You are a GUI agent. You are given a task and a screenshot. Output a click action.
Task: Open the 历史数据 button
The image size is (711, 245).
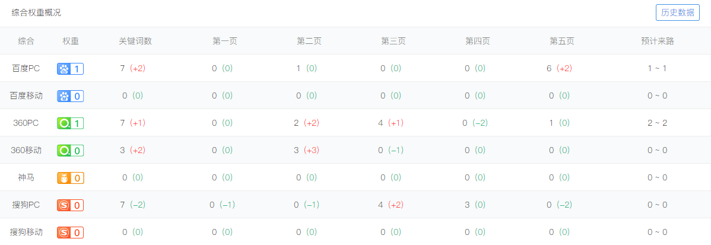pyautogui.click(x=677, y=12)
